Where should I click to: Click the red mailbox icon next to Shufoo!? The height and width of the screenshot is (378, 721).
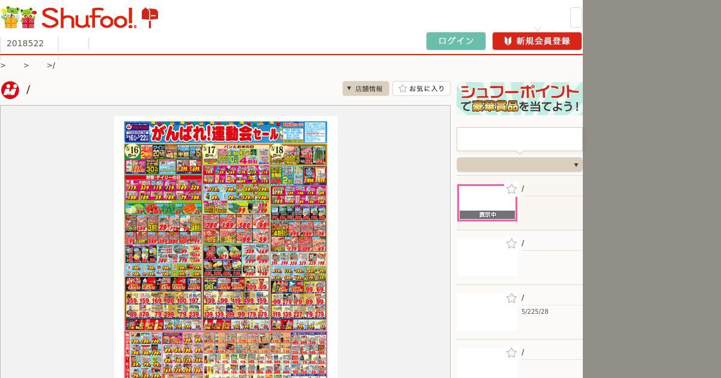(x=150, y=17)
